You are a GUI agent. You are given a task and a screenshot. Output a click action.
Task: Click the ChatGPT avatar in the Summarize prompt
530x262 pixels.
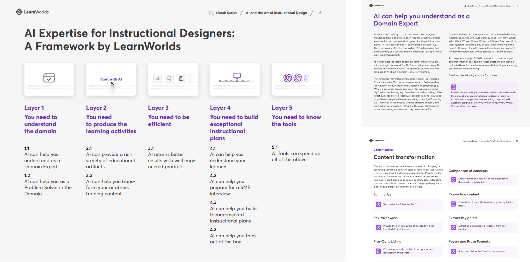[378, 204]
